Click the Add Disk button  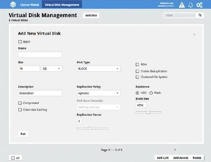[91, 15]
